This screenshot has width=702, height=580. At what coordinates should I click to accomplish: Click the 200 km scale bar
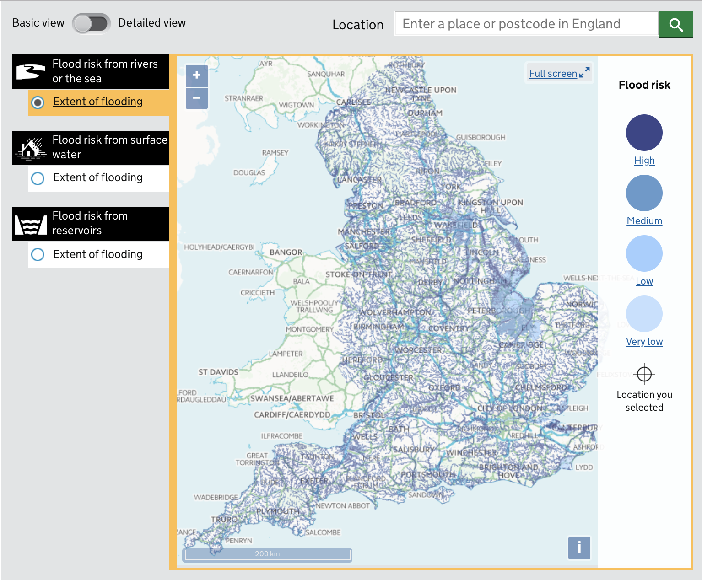click(x=267, y=554)
